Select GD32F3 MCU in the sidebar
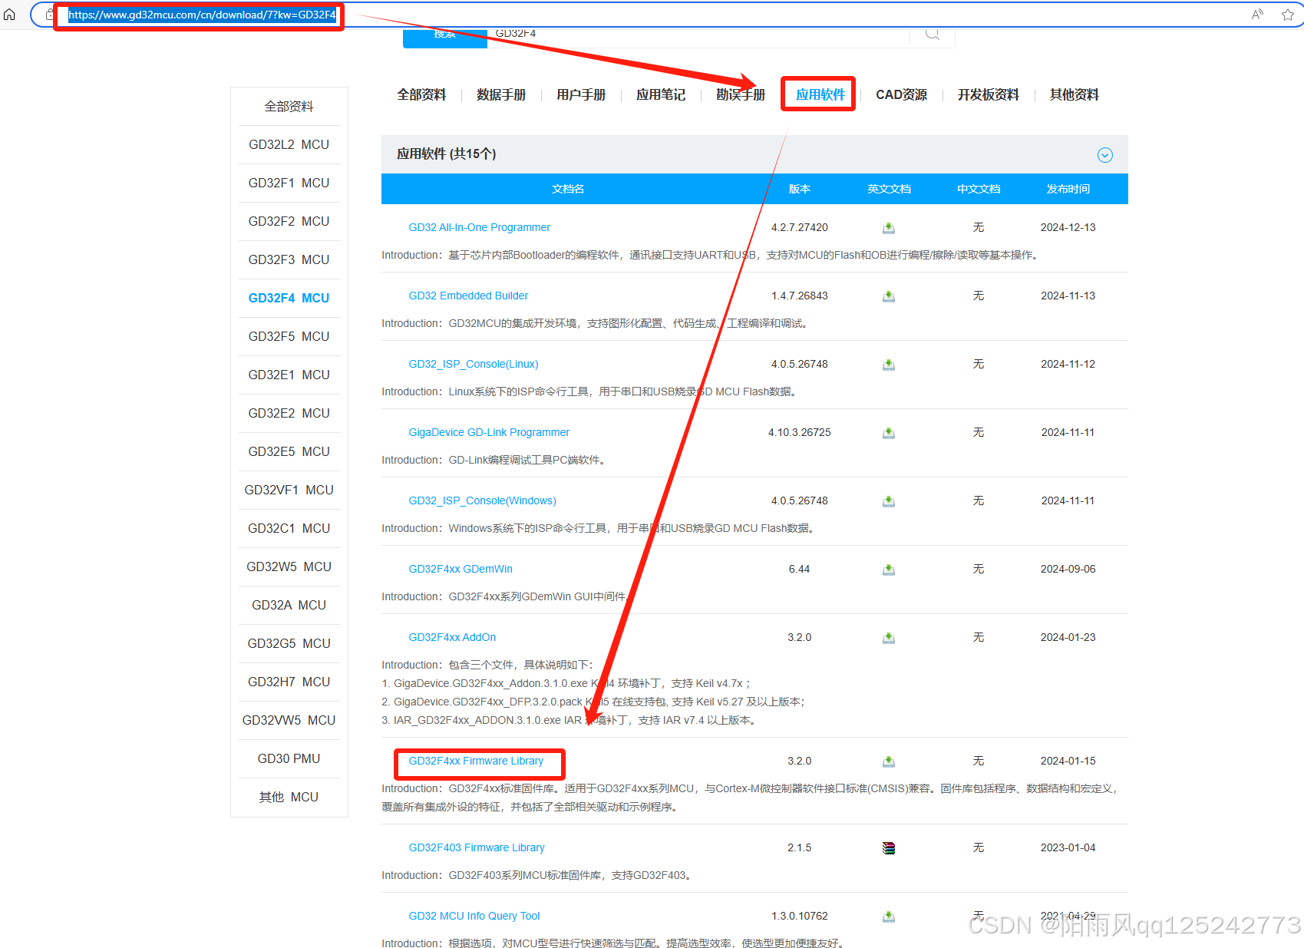 [x=289, y=259]
